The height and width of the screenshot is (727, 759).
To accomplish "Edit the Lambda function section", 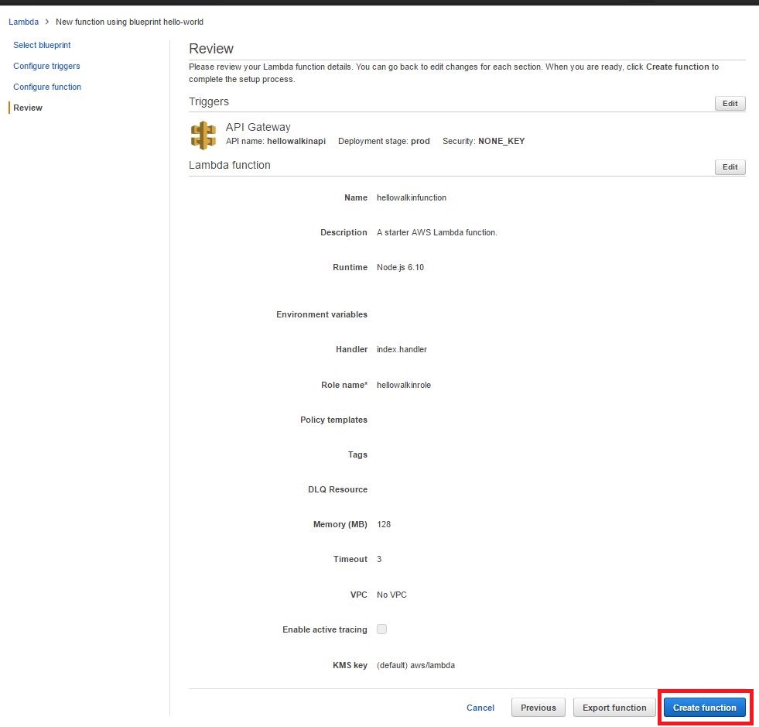I will (729, 166).
